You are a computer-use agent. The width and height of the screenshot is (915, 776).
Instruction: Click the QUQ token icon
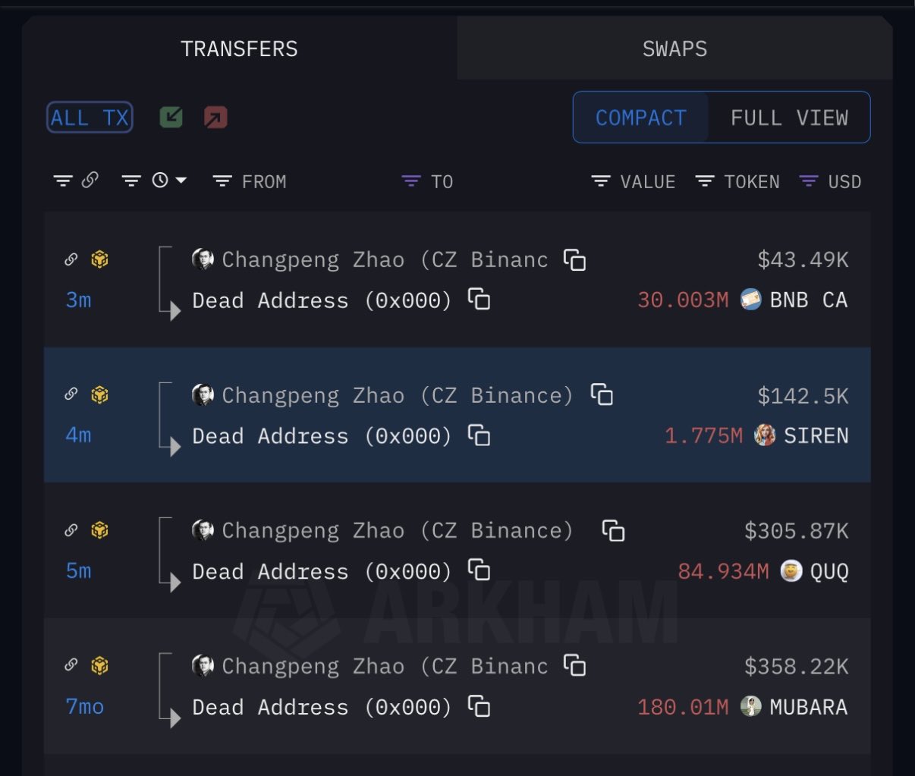click(791, 570)
